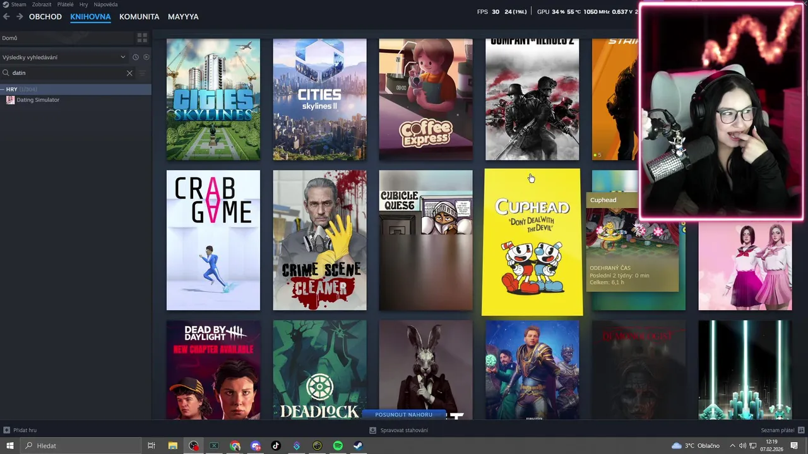This screenshot has width=808, height=454.
Task: Switch to the OBCHOD tab
Action: pos(45,16)
